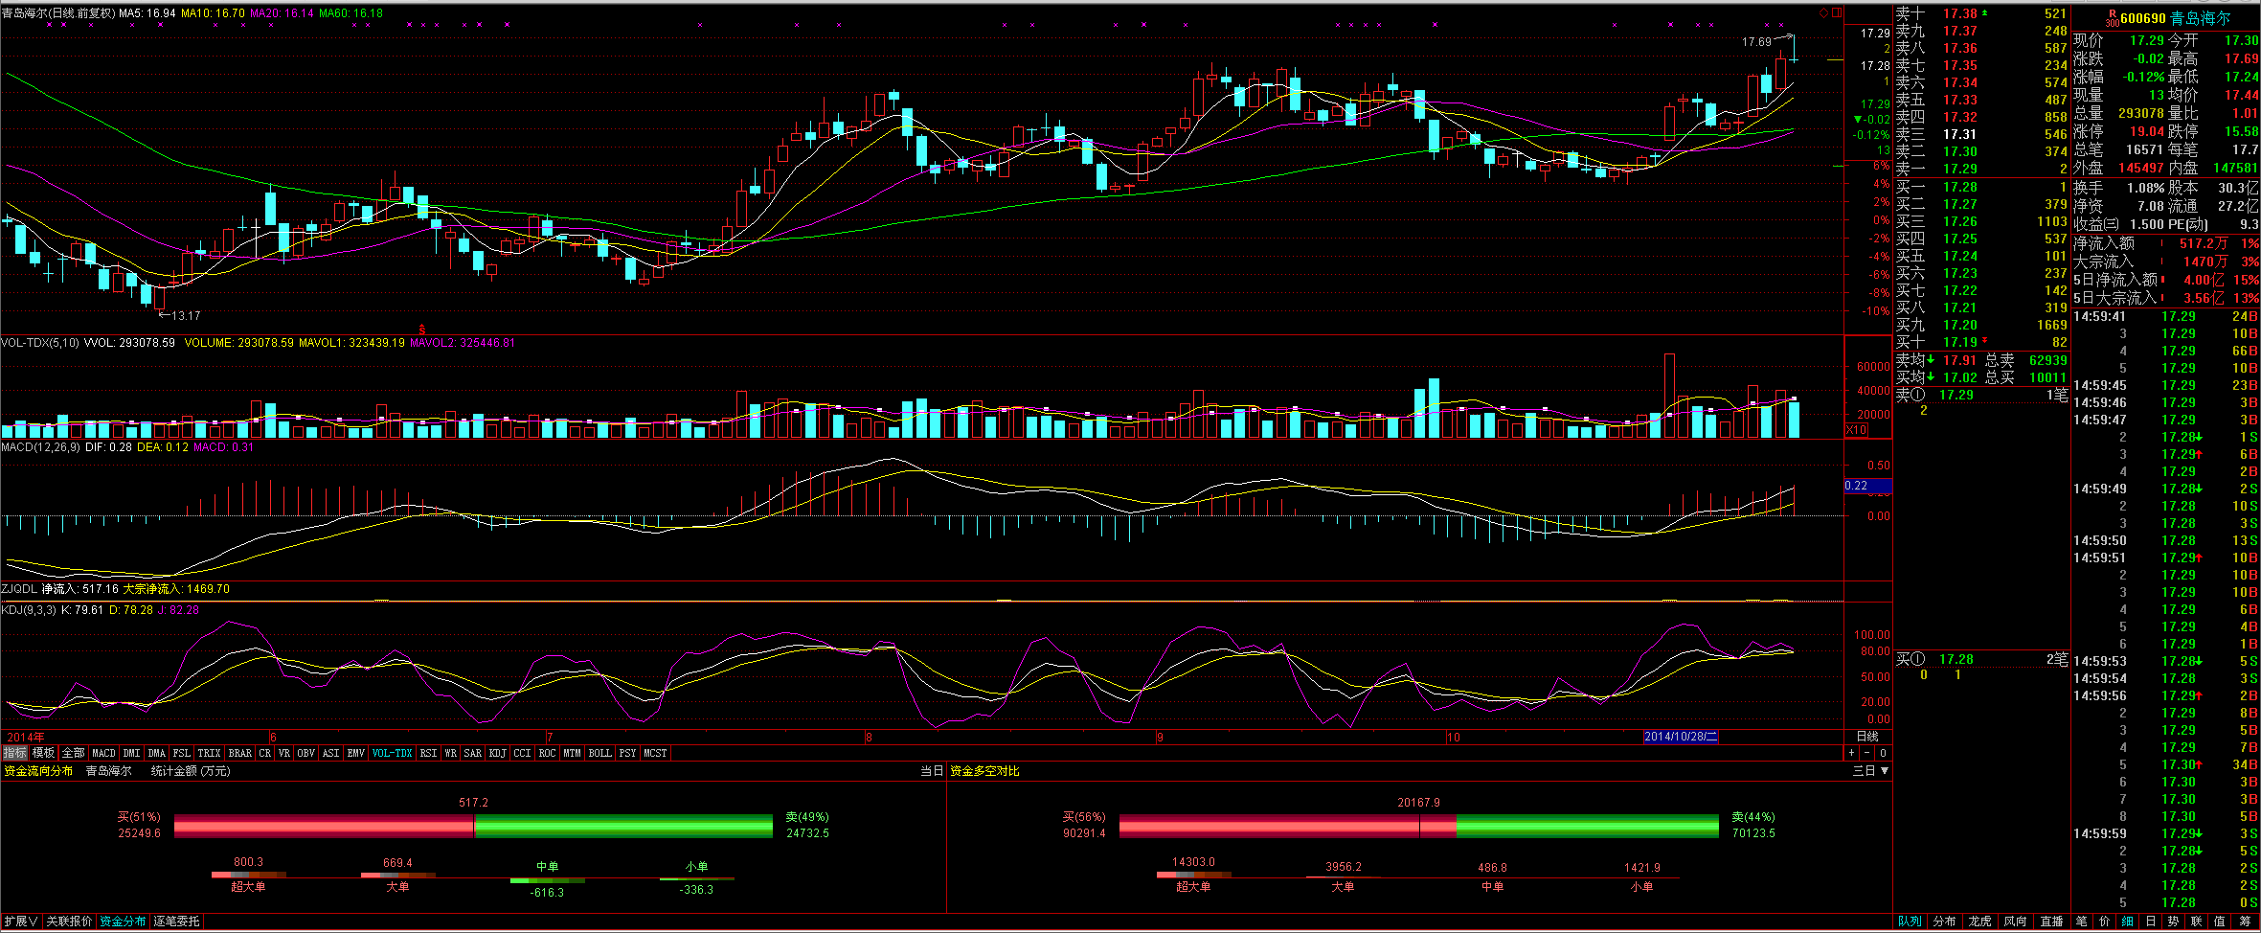Click the 卖① sell queue label
The height and width of the screenshot is (933, 2261).
pyautogui.click(x=1911, y=395)
